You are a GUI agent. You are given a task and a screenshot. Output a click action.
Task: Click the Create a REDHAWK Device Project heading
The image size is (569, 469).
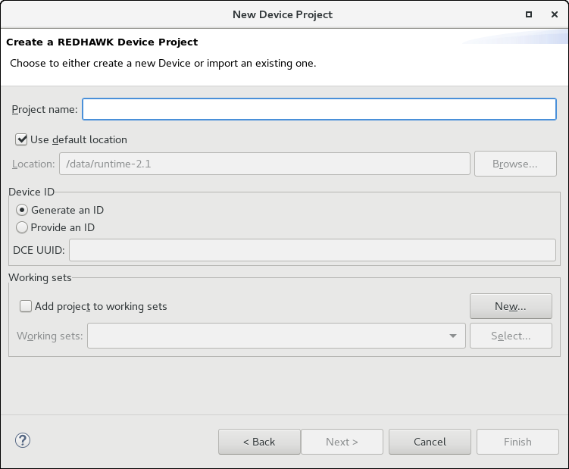click(x=102, y=42)
